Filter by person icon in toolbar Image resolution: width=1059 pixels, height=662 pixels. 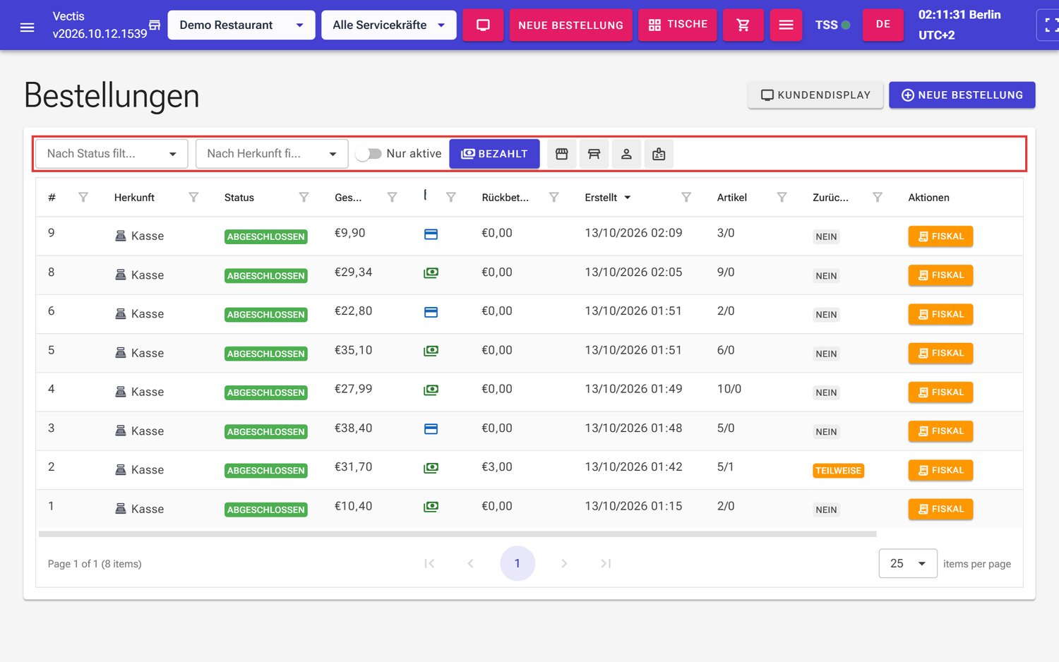(626, 154)
